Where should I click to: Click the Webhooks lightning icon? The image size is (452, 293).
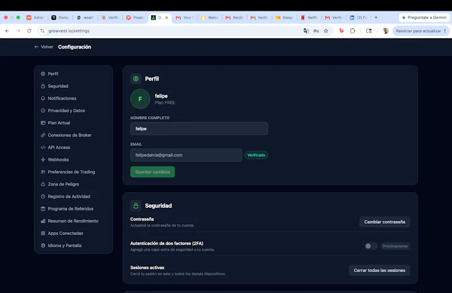click(x=43, y=159)
